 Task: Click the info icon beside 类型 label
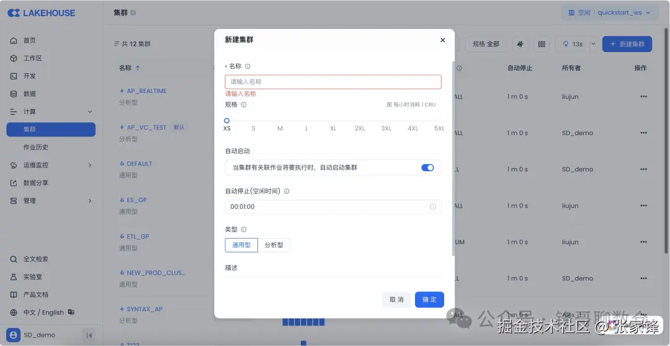click(244, 230)
